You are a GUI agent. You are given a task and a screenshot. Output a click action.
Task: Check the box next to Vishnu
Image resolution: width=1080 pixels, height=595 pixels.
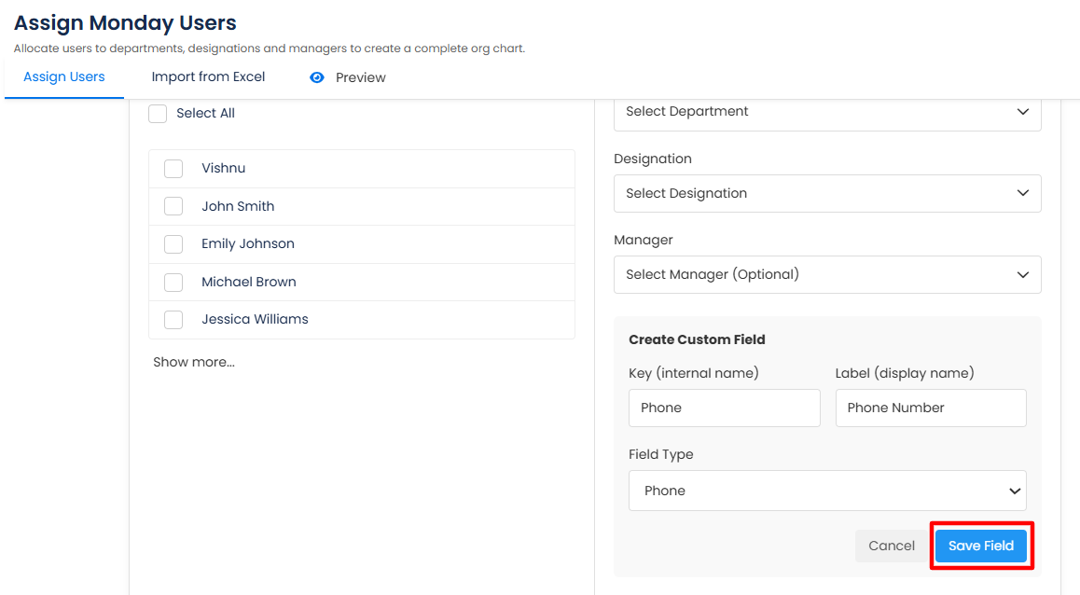[173, 169]
